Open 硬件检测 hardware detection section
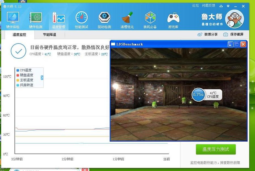This screenshot has height=171, width=255. 36,20
